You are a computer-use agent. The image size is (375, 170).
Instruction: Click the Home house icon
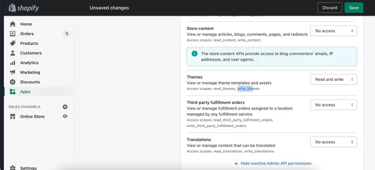coord(13,24)
